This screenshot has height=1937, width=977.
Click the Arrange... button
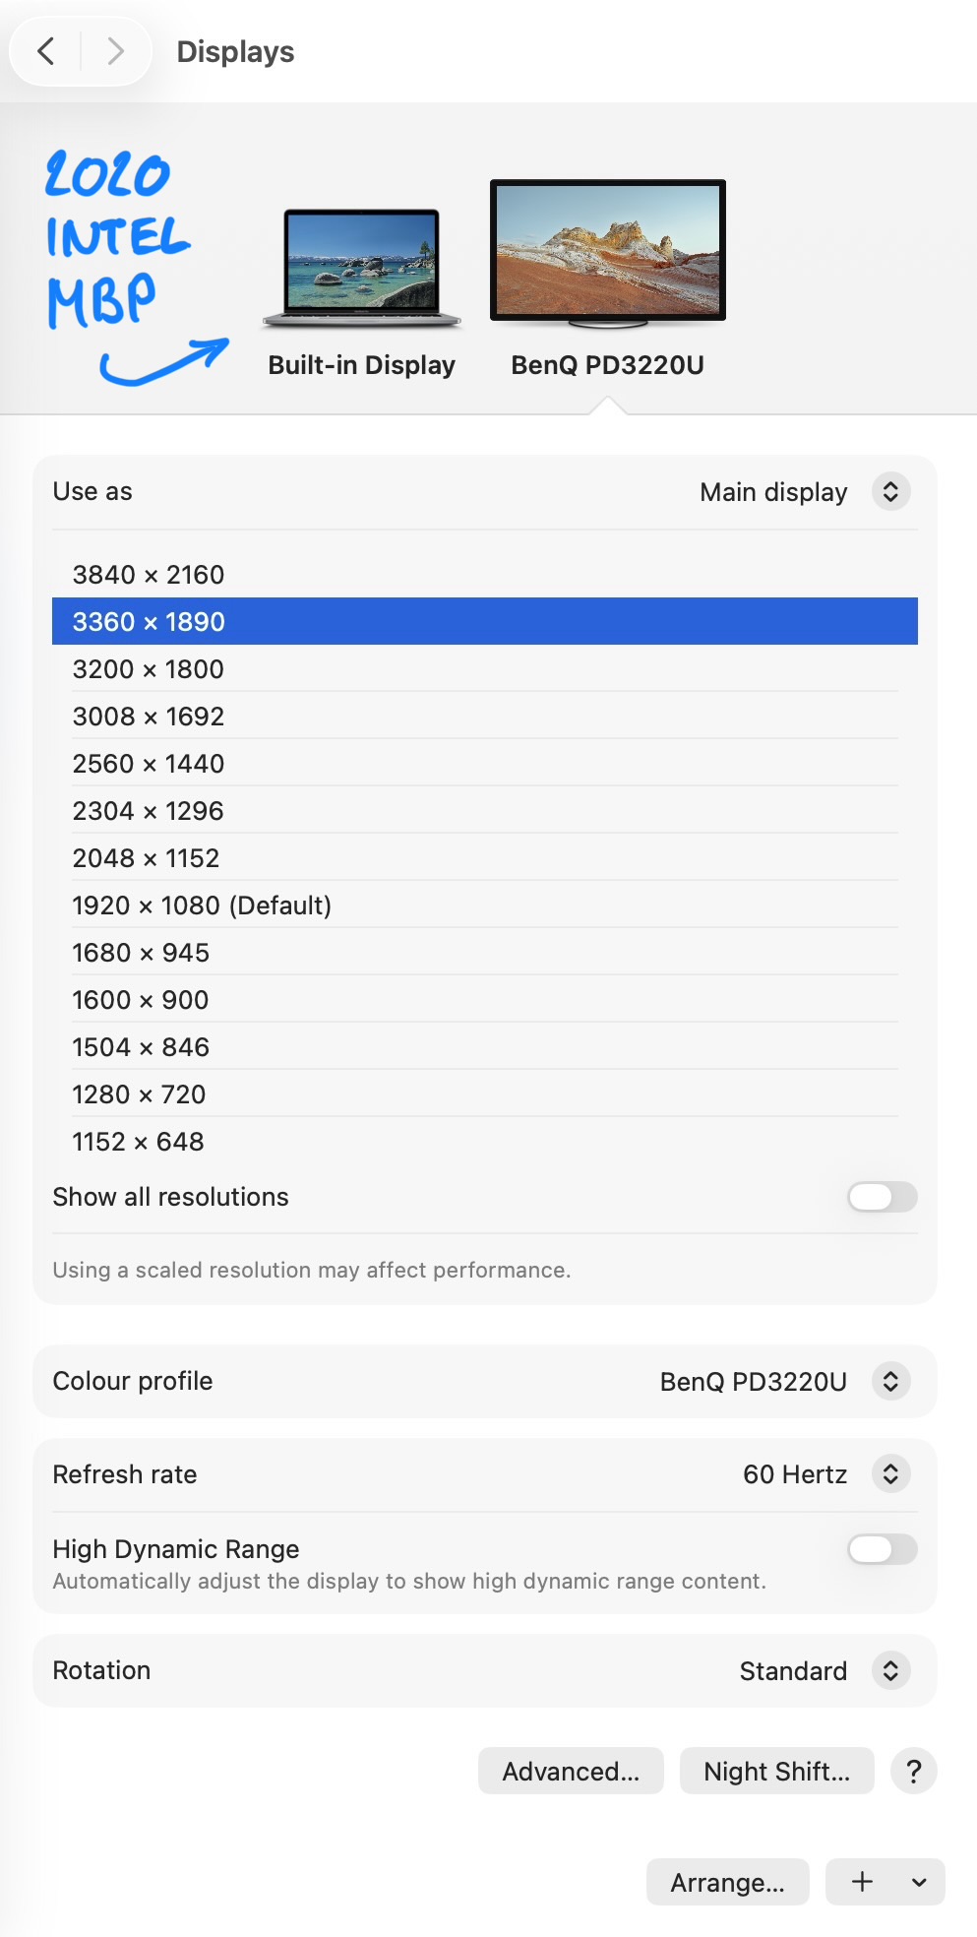click(727, 1882)
